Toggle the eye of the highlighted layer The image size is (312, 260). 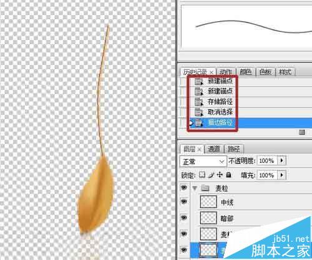point(183,249)
